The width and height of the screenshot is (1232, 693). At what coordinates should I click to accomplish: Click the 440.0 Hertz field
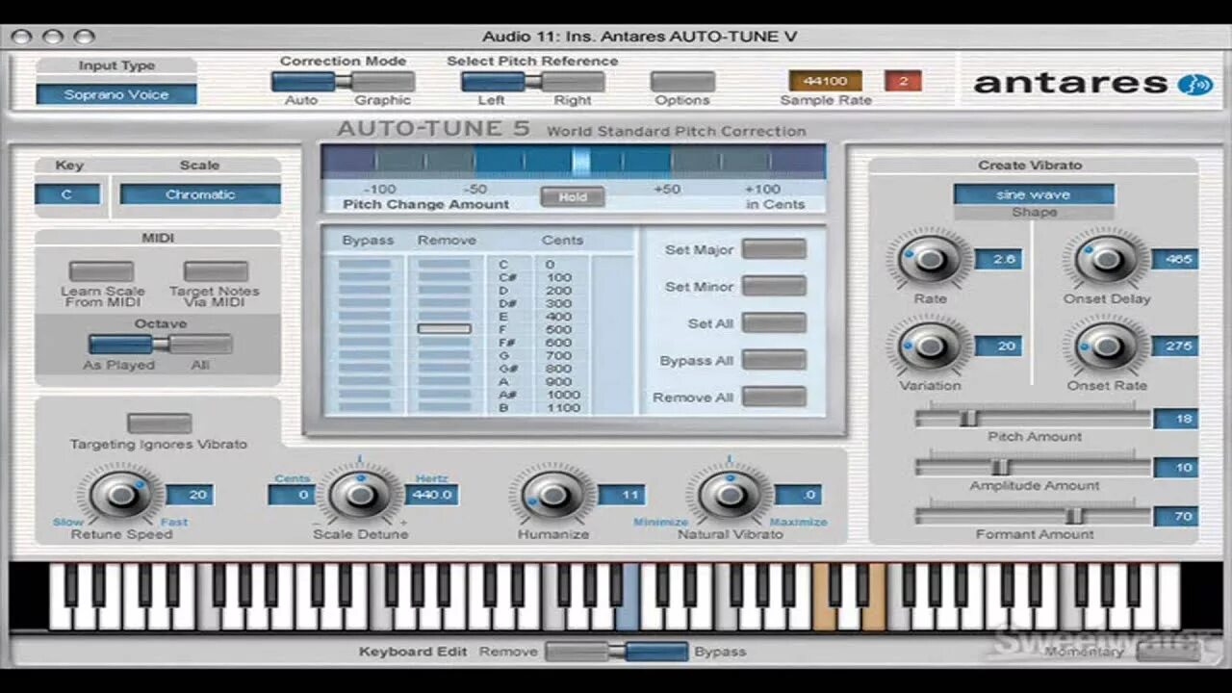[431, 495]
